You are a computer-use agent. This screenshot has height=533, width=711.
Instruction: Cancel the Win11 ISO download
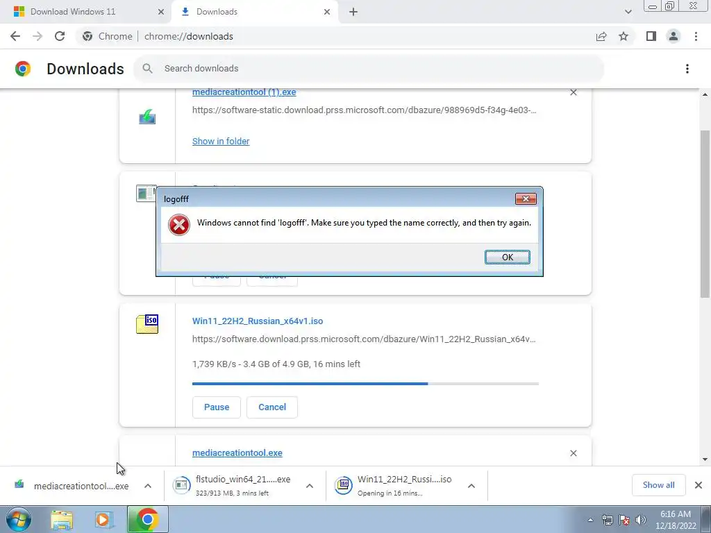point(272,407)
